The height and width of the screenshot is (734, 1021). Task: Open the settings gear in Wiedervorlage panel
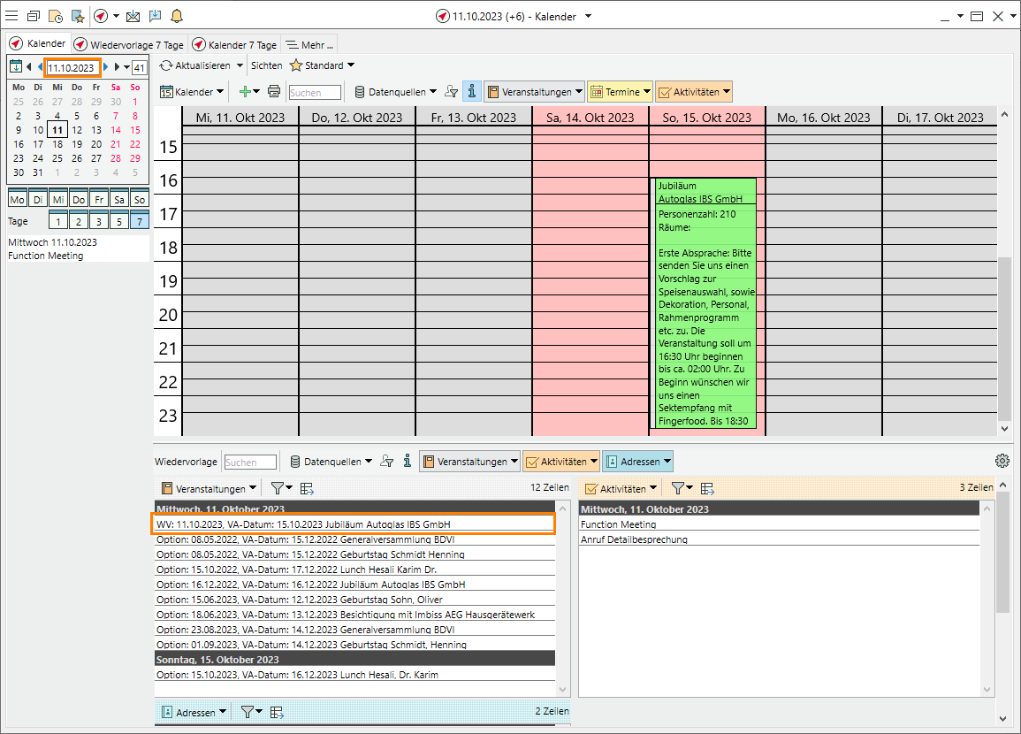(1002, 461)
